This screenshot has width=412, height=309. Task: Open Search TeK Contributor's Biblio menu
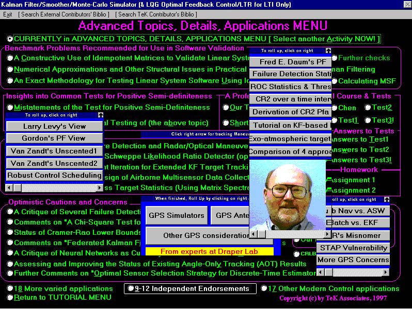(x=156, y=14)
